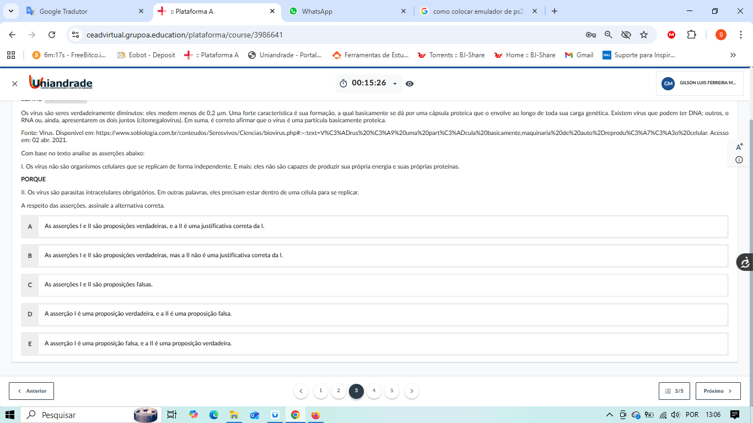Click the Anterior button
The image size is (753, 423).
[31, 391]
